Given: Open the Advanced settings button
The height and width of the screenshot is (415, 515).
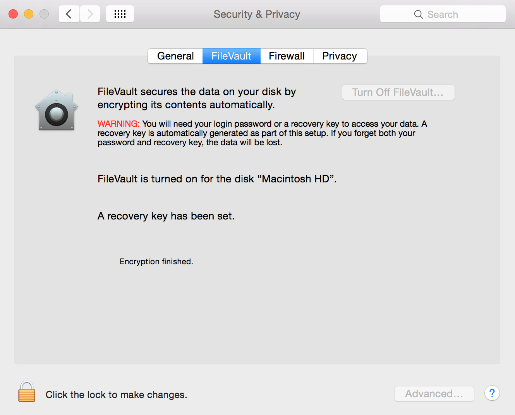Looking at the screenshot, I should [x=434, y=394].
